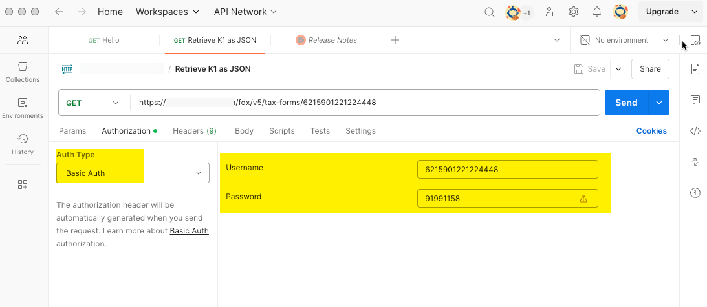The height and width of the screenshot is (307, 707).
Task: Open the History sidebar panel
Action: point(23,144)
